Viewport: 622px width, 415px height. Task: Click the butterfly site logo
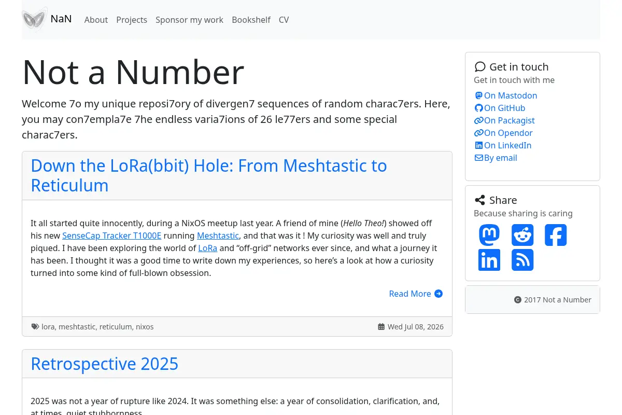coord(34,20)
